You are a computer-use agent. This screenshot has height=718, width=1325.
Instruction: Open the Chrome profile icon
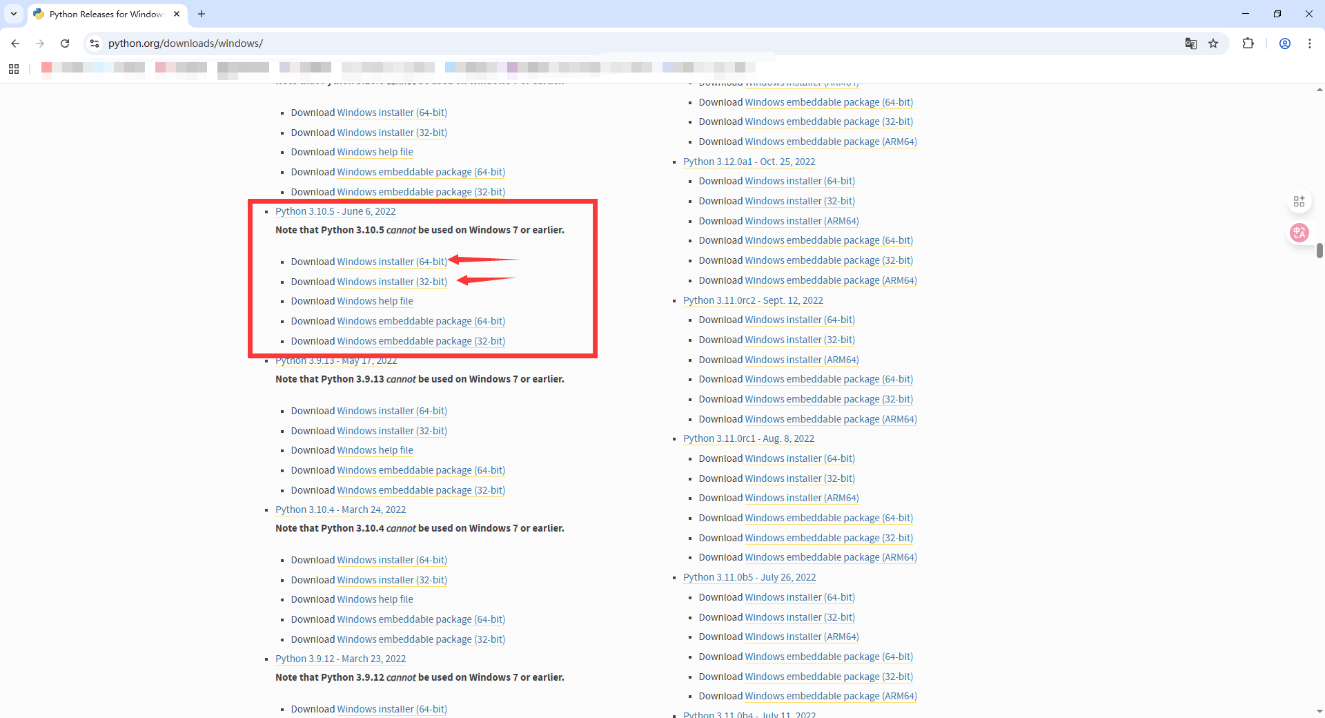tap(1285, 43)
